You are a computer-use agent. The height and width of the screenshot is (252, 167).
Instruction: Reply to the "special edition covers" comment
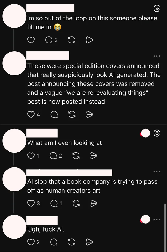(54, 114)
